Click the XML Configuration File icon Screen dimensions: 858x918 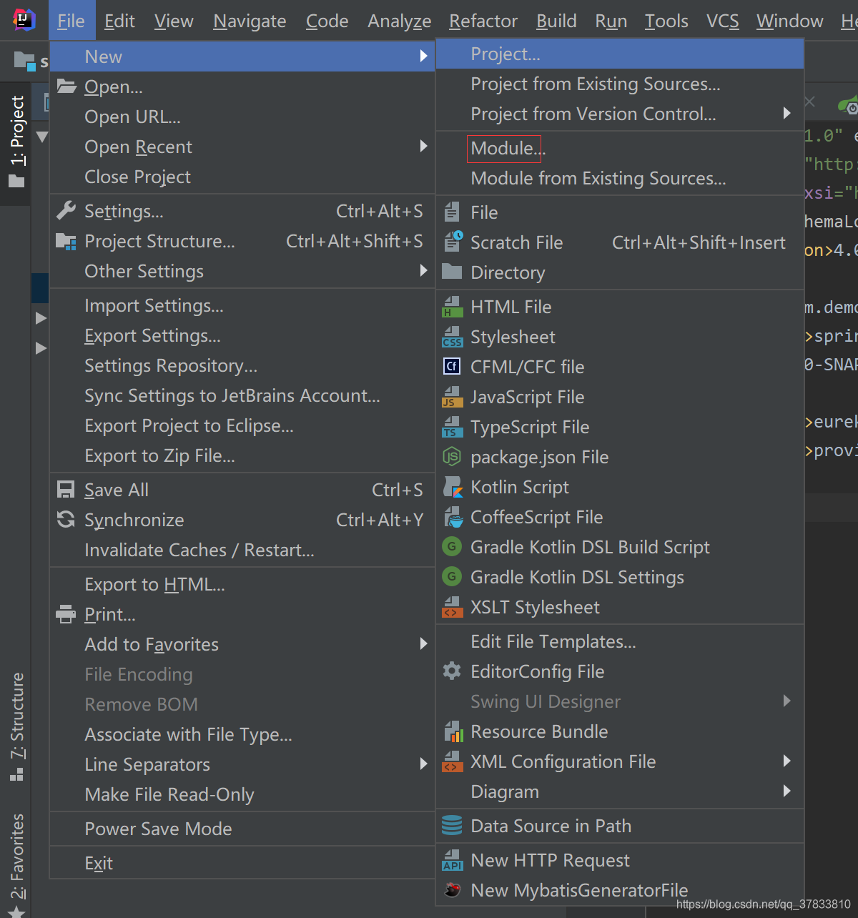pos(452,761)
